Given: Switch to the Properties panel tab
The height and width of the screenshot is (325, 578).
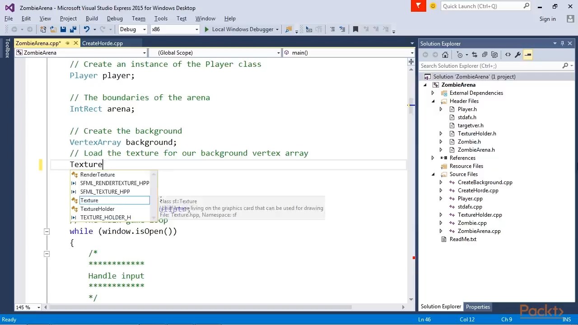Looking at the screenshot, I should tap(478, 307).
